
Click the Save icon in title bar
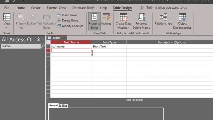pyautogui.click(x=7, y=1)
